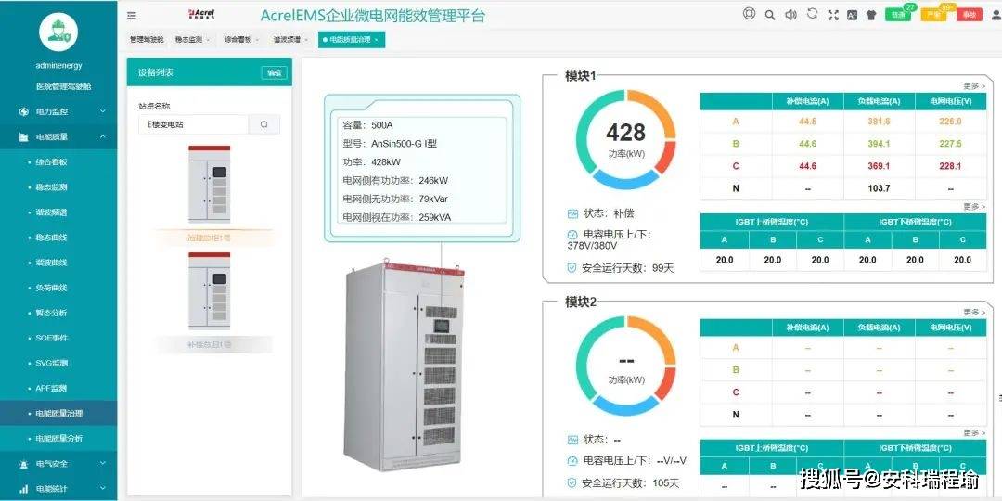Viewport: 1002px width, 501px height.
Task: Open 综合看板 in the sidebar menu
Action: 51,162
